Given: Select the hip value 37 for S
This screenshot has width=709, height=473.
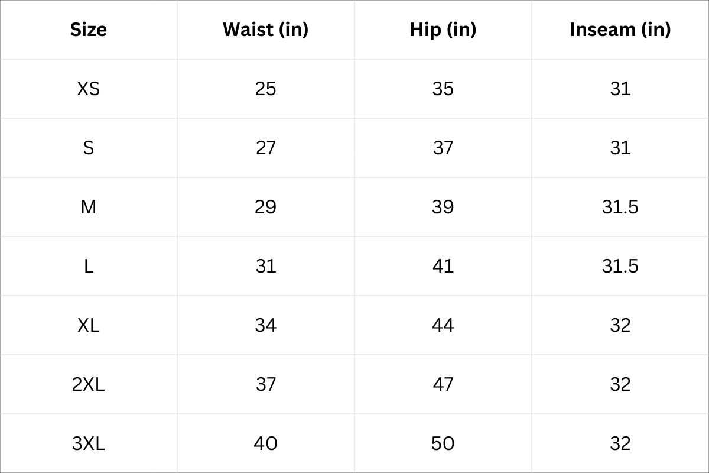Looking at the screenshot, I should [x=443, y=148].
